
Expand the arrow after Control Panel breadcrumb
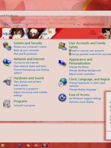(x=27, y=25)
